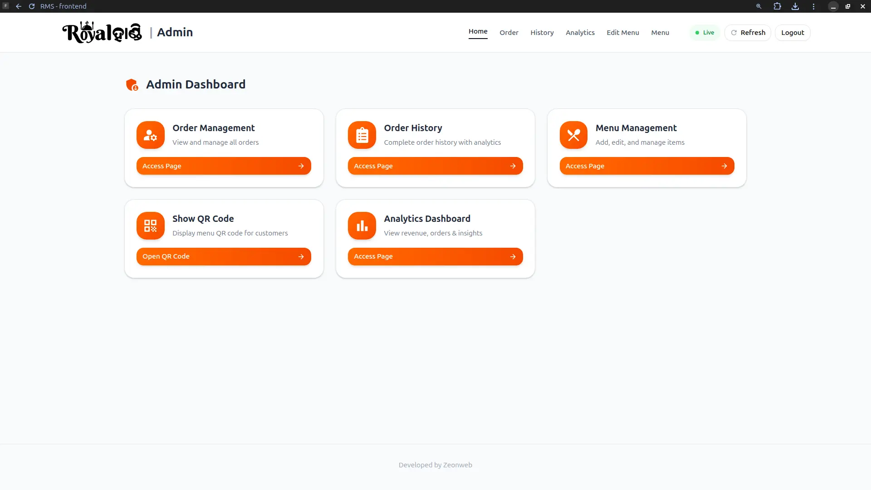The height and width of the screenshot is (490, 871).
Task: Open the extensions puzzle icon
Action: pyautogui.click(x=777, y=6)
